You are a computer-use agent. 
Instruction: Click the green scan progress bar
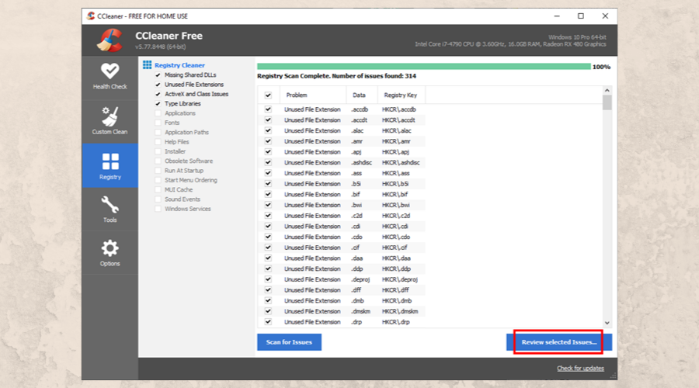click(x=423, y=67)
